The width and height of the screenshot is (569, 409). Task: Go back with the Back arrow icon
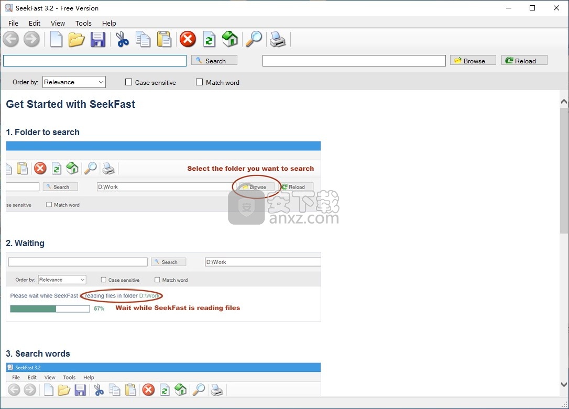point(11,39)
